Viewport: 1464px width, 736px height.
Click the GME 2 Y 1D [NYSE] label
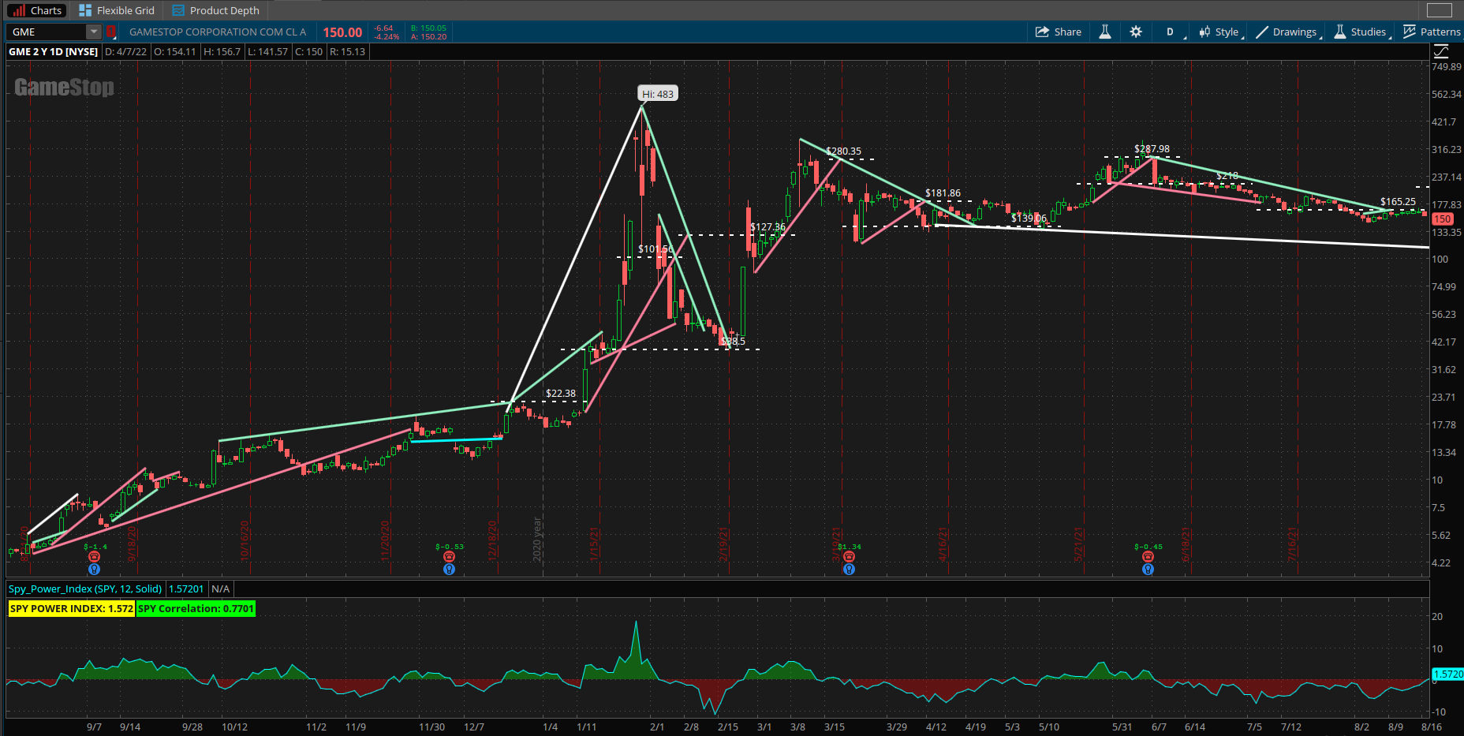54,51
